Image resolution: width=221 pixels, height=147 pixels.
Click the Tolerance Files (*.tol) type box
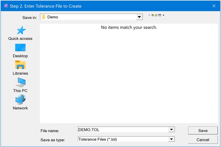click(x=122, y=139)
